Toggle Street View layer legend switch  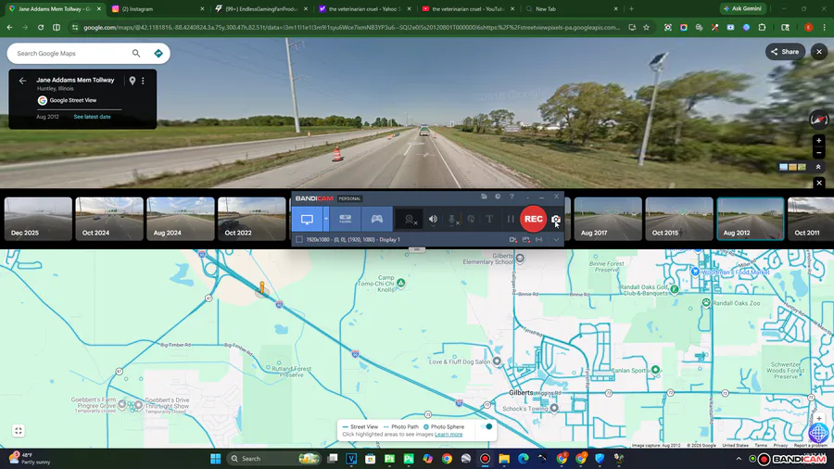point(485,426)
